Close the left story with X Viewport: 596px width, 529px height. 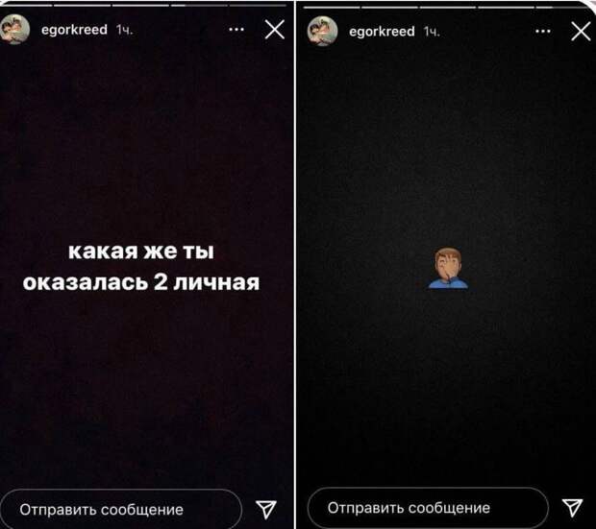click(x=275, y=30)
